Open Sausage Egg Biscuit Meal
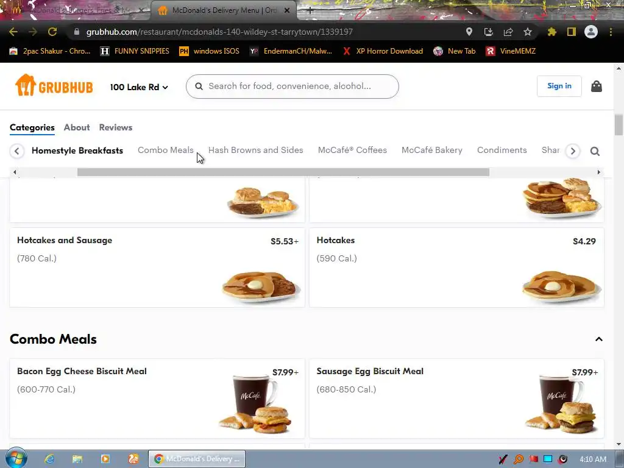This screenshot has height=468, width=624. pos(456,399)
